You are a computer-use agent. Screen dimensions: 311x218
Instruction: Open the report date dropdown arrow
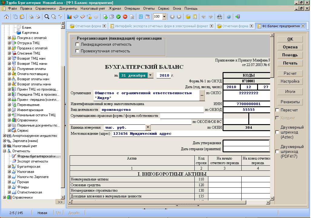click(x=151, y=75)
